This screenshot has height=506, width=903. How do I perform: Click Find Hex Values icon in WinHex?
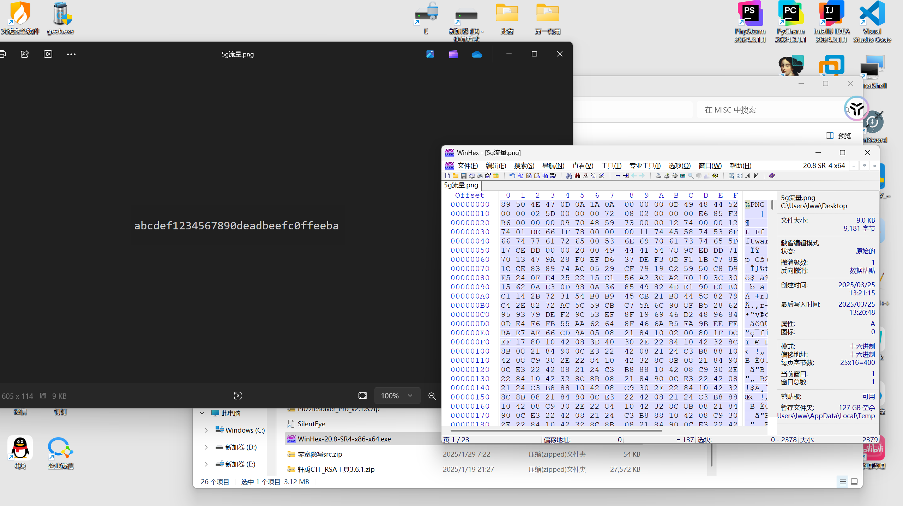pyautogui.click(x=585, y=176)
